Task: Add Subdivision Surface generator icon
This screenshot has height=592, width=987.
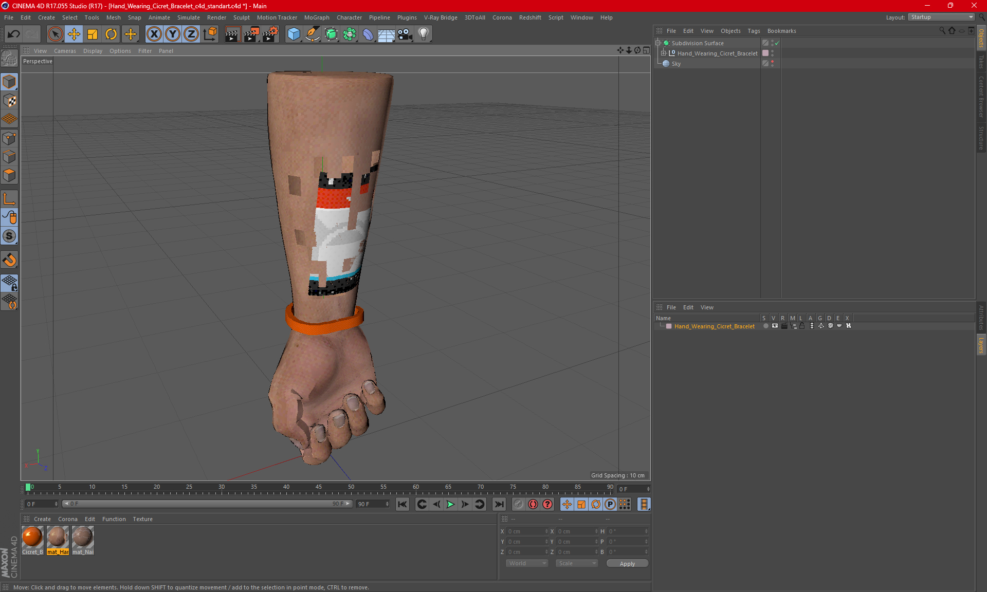Action: pos(331,34)
